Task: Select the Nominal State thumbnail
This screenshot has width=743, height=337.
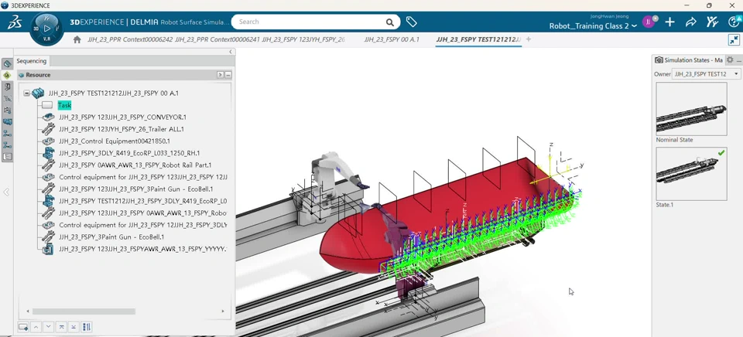Action: pos(691,109)
